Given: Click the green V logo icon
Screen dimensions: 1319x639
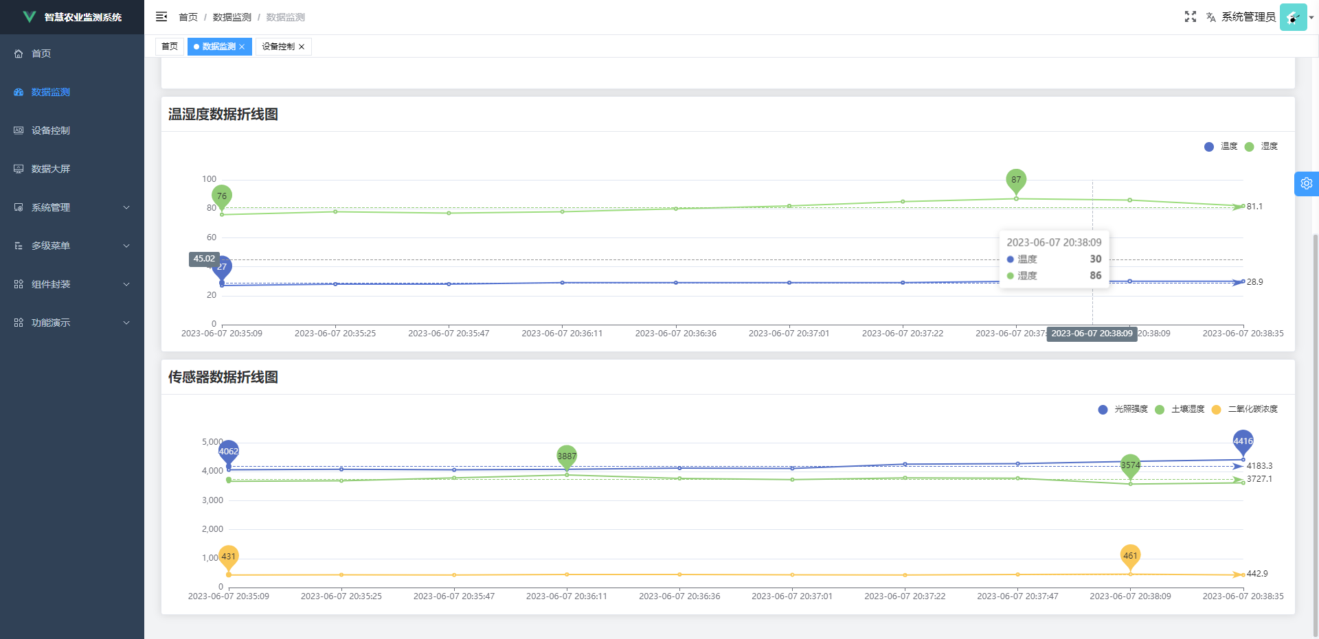Looking at the screenshot, I should click(29, 17).
